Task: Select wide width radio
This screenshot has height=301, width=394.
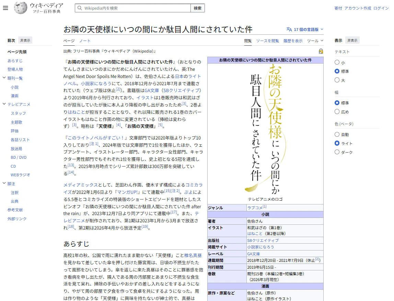Action: pos(337,111)
